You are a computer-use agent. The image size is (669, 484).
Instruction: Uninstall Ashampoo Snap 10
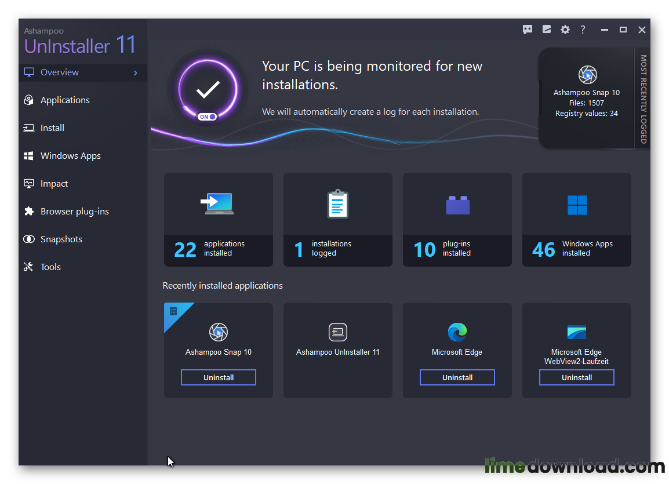tap(218, 377)
